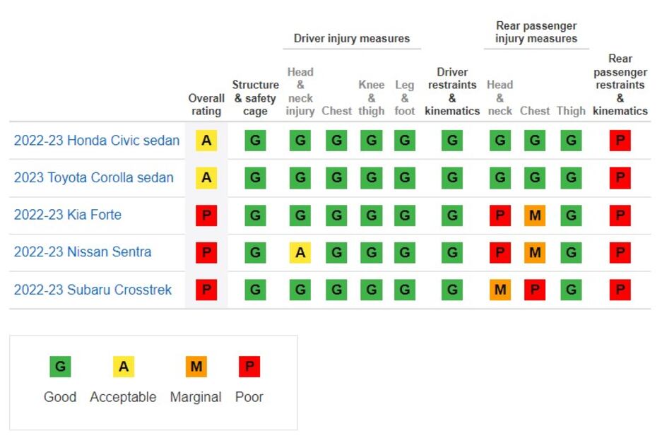Click Subaru Crosstrek's red rear passenger Chest icon

click(x=535, y=290)
